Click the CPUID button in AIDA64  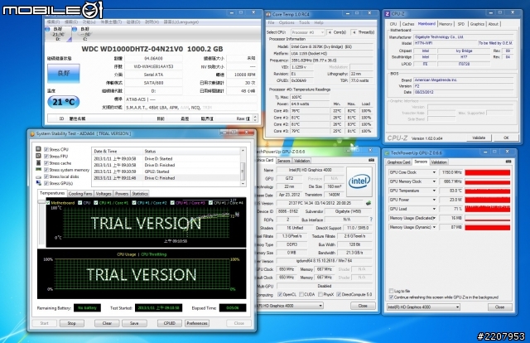[169, 323]
